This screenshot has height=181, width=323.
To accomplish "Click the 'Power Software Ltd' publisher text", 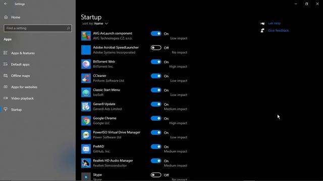I will tap(107, 137).
